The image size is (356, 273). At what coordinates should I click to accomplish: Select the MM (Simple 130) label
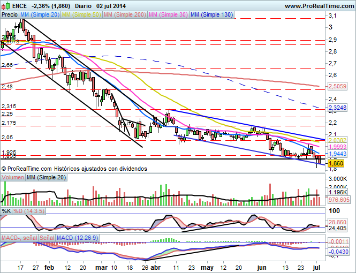coord(212,15)
